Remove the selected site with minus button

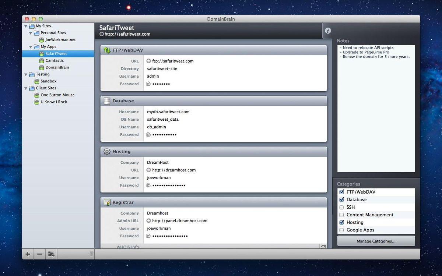(39, 254)
